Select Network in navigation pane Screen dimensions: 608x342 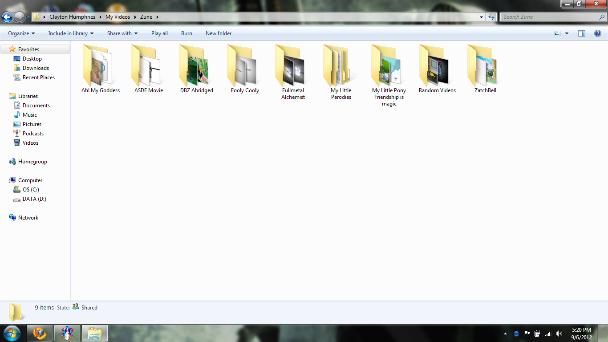coord(28,218)
